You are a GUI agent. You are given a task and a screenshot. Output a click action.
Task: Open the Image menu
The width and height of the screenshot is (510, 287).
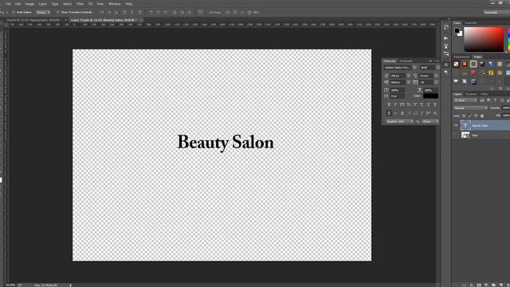click(x=29, y=4)
